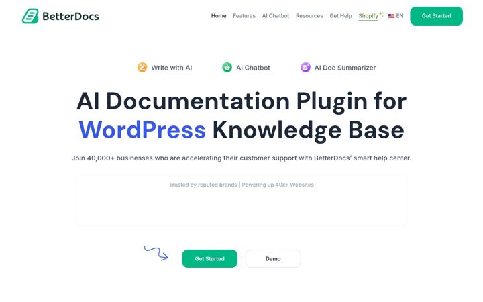Click the BetterDocs logo icon
The width and height of the screenshot is (483, 302).
click(x=30, y=16)
